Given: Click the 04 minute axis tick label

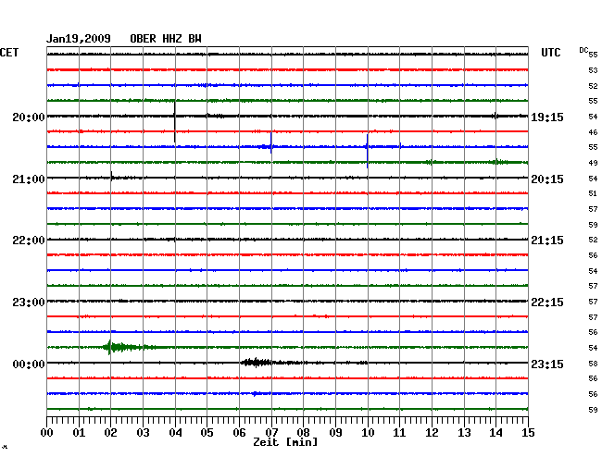Looking at the screenshot, I should [175, 432].
